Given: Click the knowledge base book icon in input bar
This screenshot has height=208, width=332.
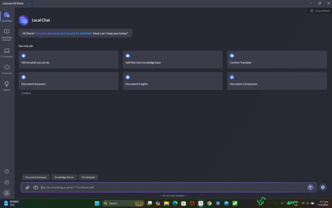Looking at the screenshot, I should [35, 187].
